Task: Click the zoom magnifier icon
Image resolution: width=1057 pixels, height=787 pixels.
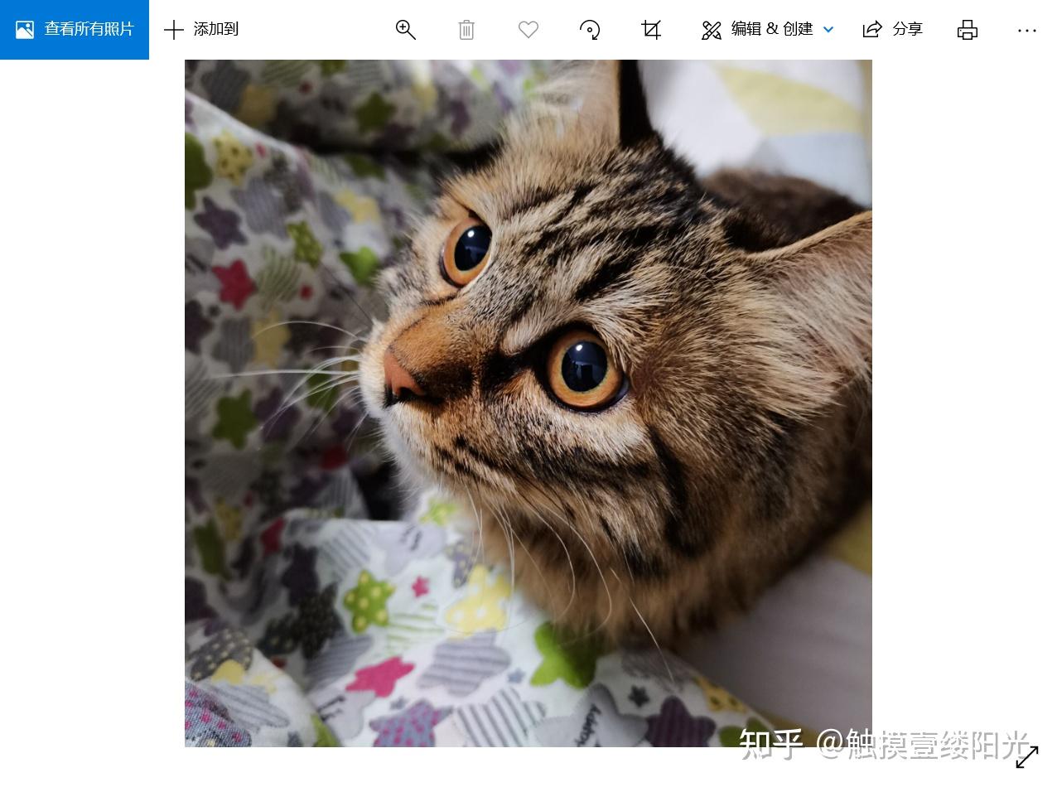Action: [405, 30]
